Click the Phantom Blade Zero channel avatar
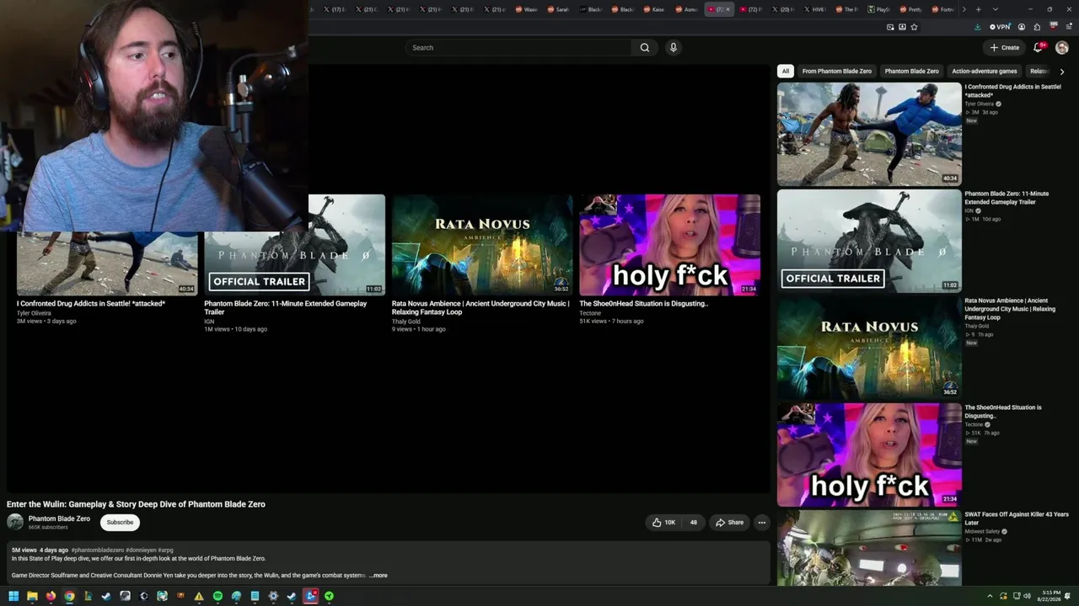Image resolution: width=1079 pixels, height=606 pixels. click(15, 522)
